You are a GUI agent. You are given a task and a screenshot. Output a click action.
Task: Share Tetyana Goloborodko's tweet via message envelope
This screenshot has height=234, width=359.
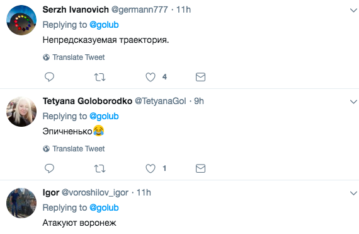pos(200,168)
